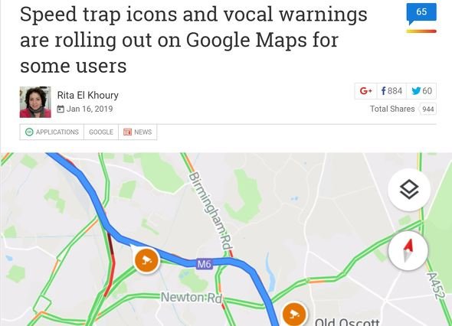The width and height of the screenshot is (452, 326).
Task: Open author Rita El Khoury's page
Action: [x=87, y=95]
